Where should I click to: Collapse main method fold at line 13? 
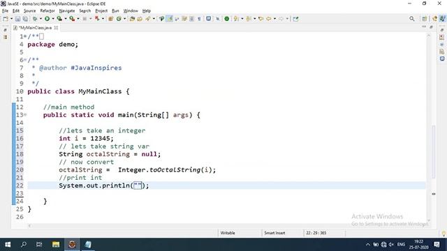(x=25, y=114)
